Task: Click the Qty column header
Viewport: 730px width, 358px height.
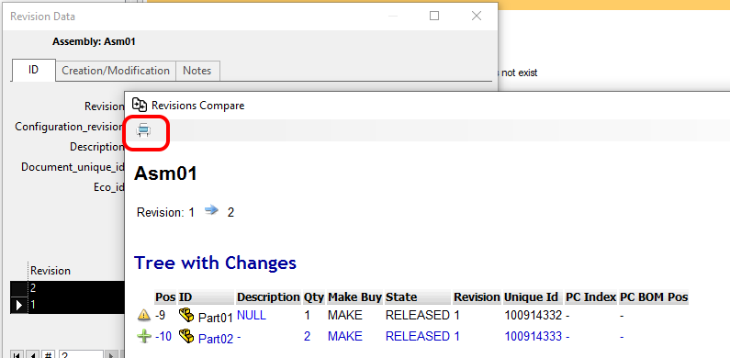Action: [314, 297]
